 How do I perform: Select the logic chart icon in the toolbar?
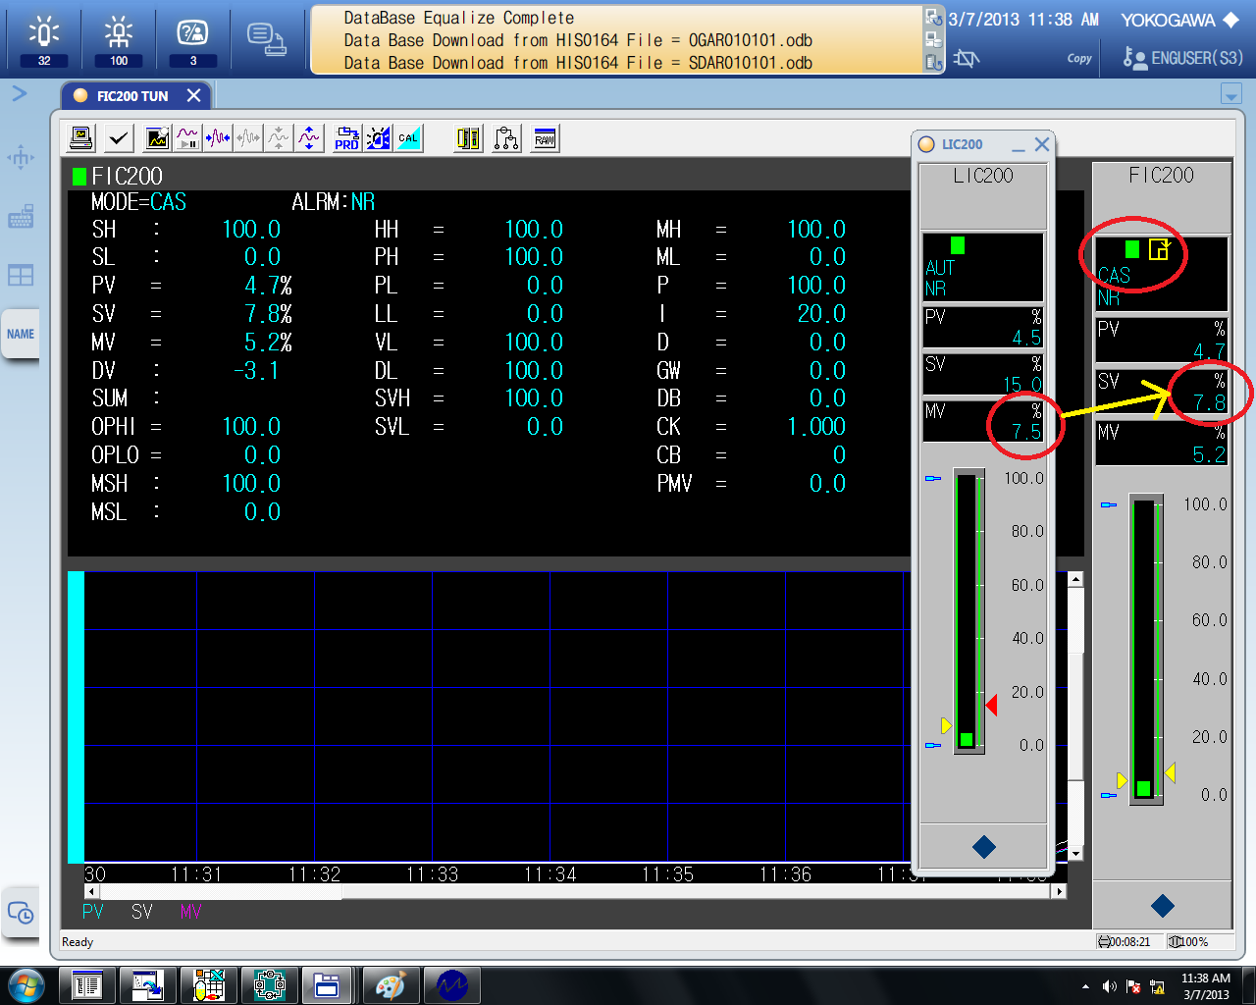point(506,137)
